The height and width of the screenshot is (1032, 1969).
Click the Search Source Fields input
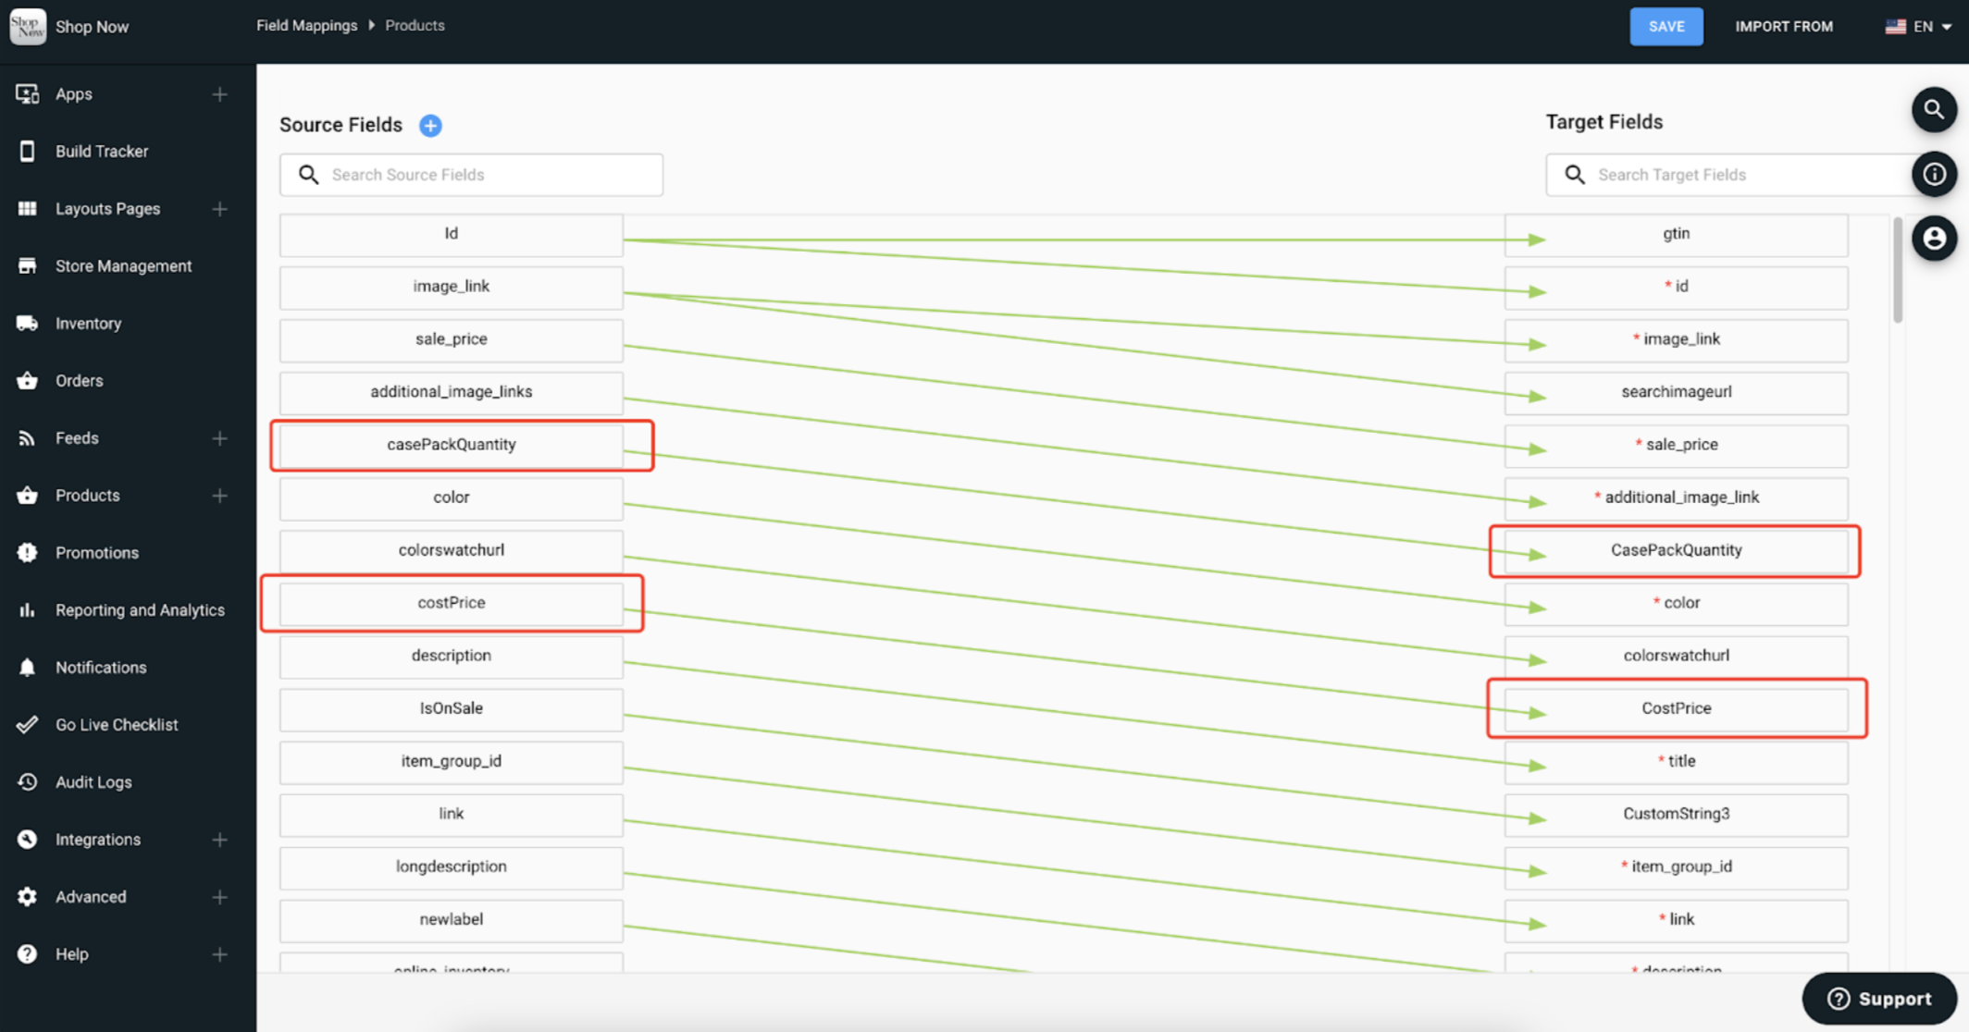point(471,175)
